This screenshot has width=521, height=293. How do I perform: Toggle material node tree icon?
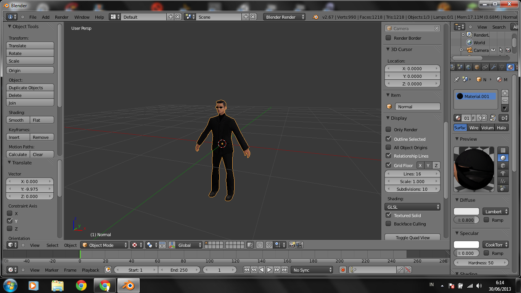[x=492, y=118]
